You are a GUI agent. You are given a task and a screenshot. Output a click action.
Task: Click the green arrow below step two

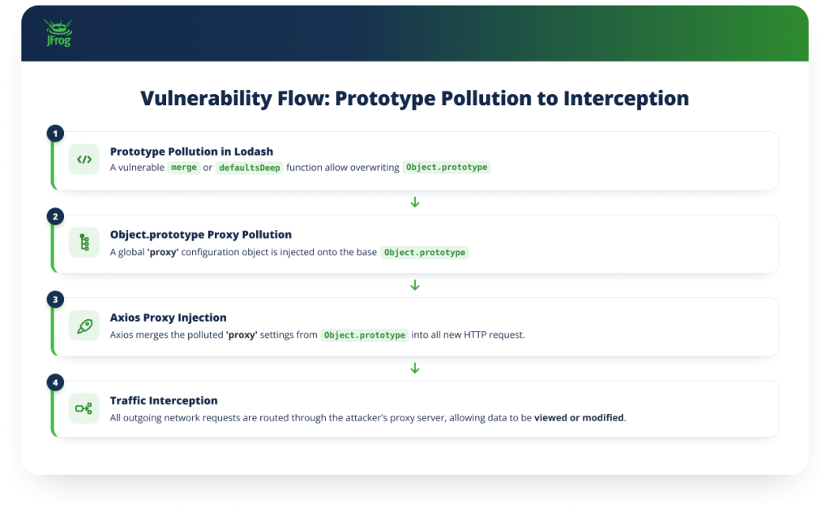tap(415, 286)
